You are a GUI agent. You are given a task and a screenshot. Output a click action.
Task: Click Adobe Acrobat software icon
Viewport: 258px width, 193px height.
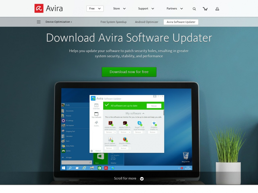[x=110, y=123]
